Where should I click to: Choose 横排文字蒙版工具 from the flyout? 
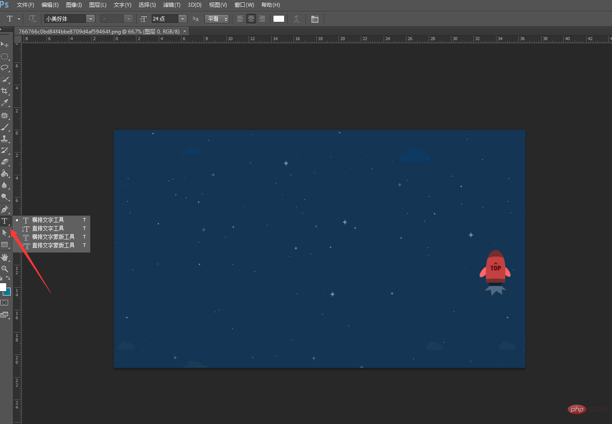pos(51,237)
